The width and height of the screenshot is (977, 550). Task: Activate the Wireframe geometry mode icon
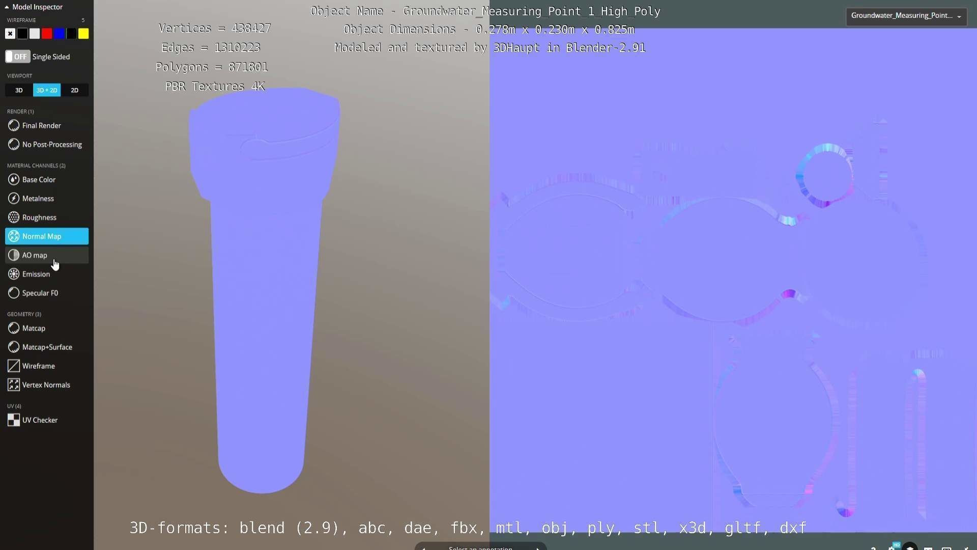(x=14, y=366)
